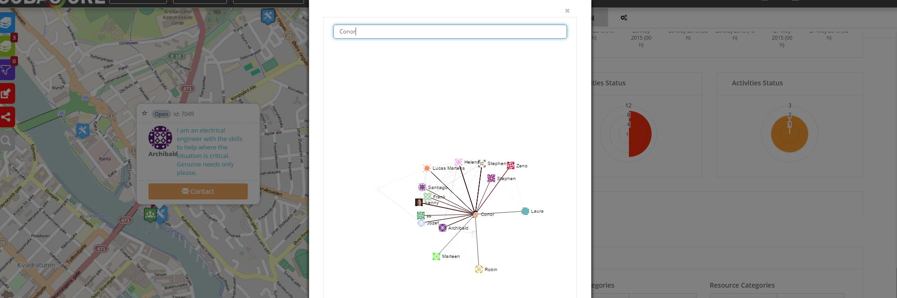Open the blue layers sidebar icon
Screen dimensions: 897x298
7,22
